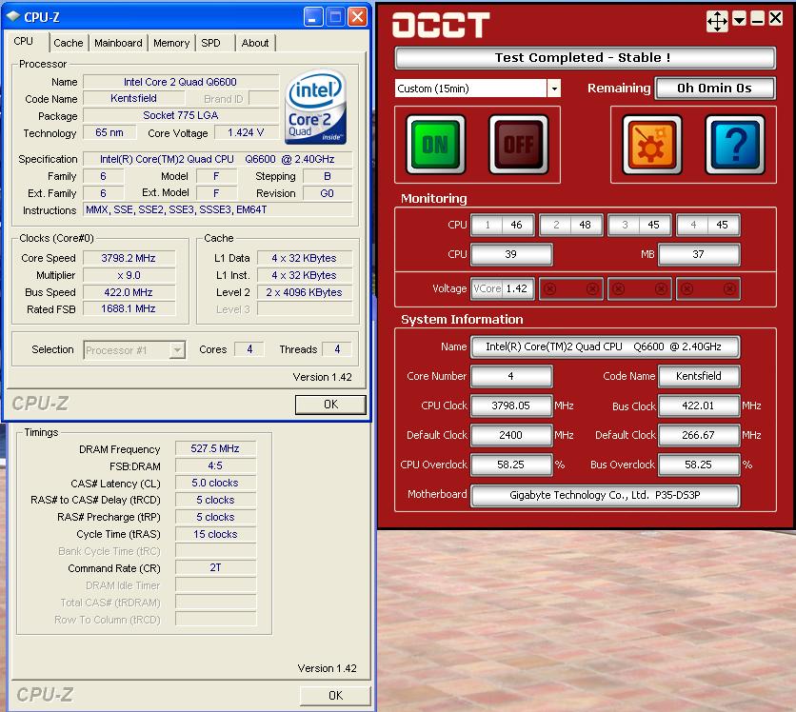The height and width of the screenshot is (712, 796).
Task: Click the Level 2 cache 2 x 4096 KBytes
Action: [304, 292]
